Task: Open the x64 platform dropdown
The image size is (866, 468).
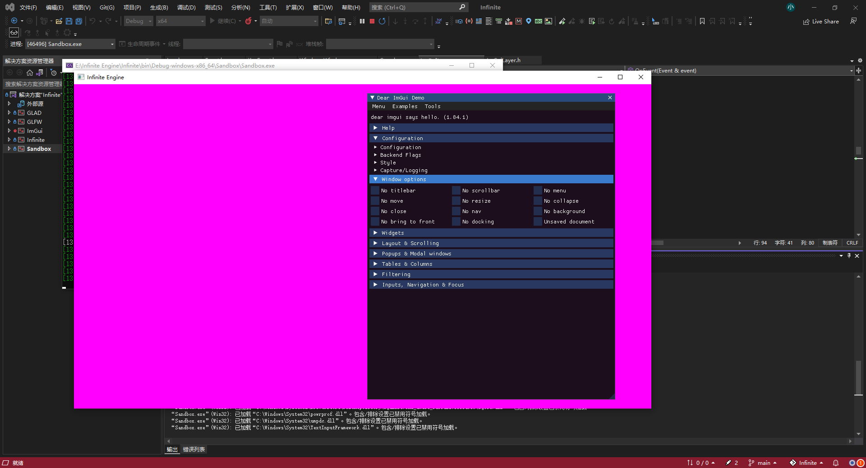Action: pyautogui.click(x=180, y=21)
